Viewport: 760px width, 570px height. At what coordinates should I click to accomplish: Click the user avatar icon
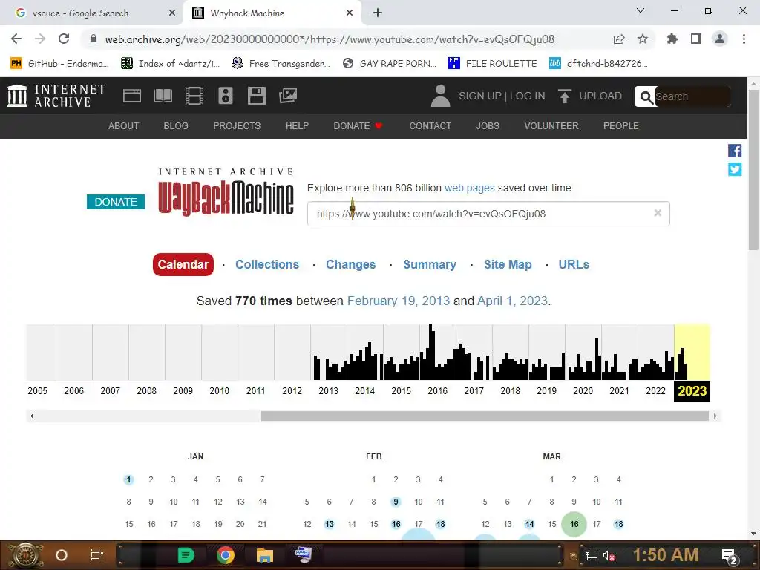pyautogui.click(x=440, y=96)
